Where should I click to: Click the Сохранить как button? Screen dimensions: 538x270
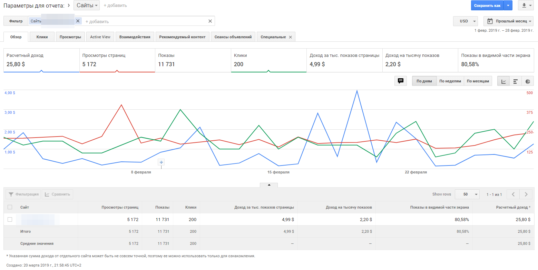tap(487, 6)
